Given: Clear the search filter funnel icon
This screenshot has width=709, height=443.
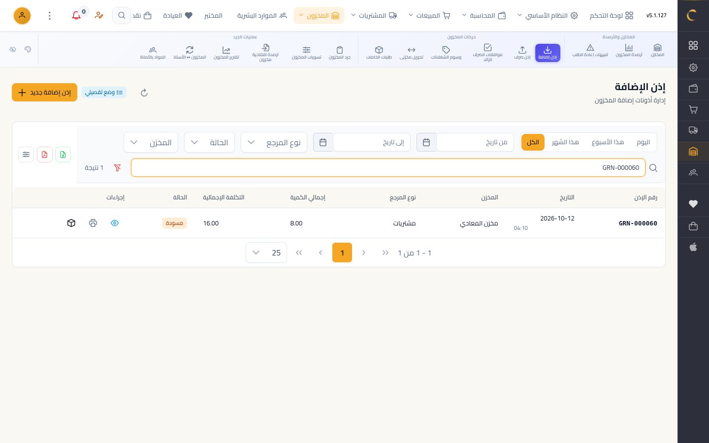Looking at the screenshot, I should coord(117,168).
